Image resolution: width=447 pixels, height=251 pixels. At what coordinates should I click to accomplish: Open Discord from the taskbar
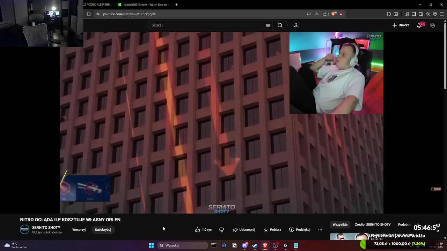(245, 245)
